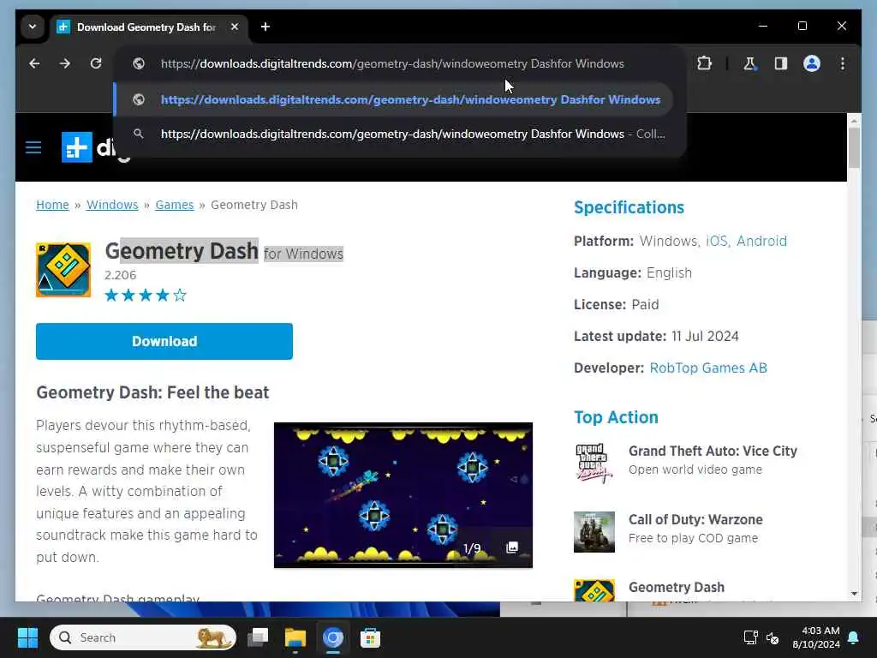Click the scrollbar up arrow
Viewport: 877px width, 658px height.
click(x=854, y=120)
